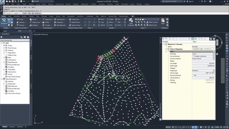This screenshot has width=229, height=129.
Task: Open Layer Properties manager
Action: 131,22
